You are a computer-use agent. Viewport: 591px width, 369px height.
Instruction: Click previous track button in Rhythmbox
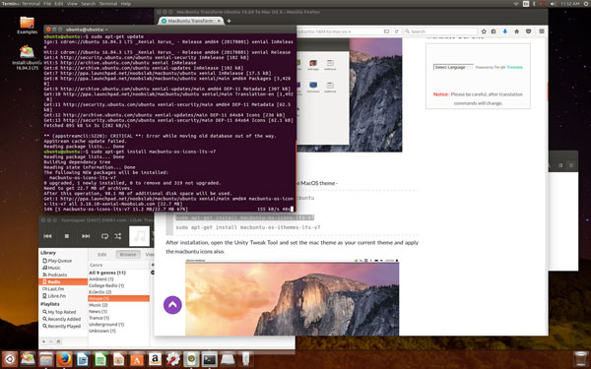(x=47, y=236)
